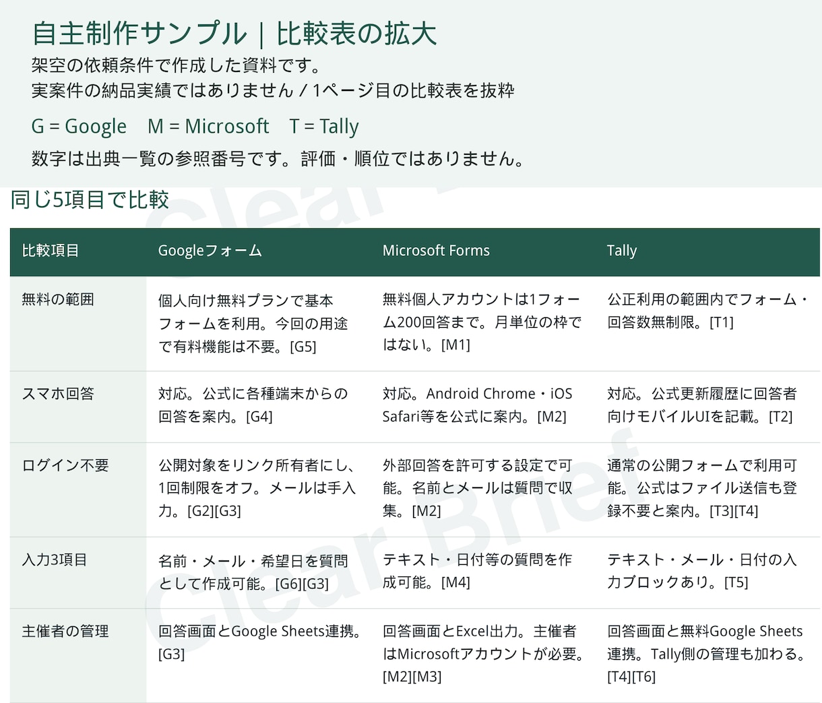
Task: Click the column header 'Microsoft Forms'
Action: (436, 250)
